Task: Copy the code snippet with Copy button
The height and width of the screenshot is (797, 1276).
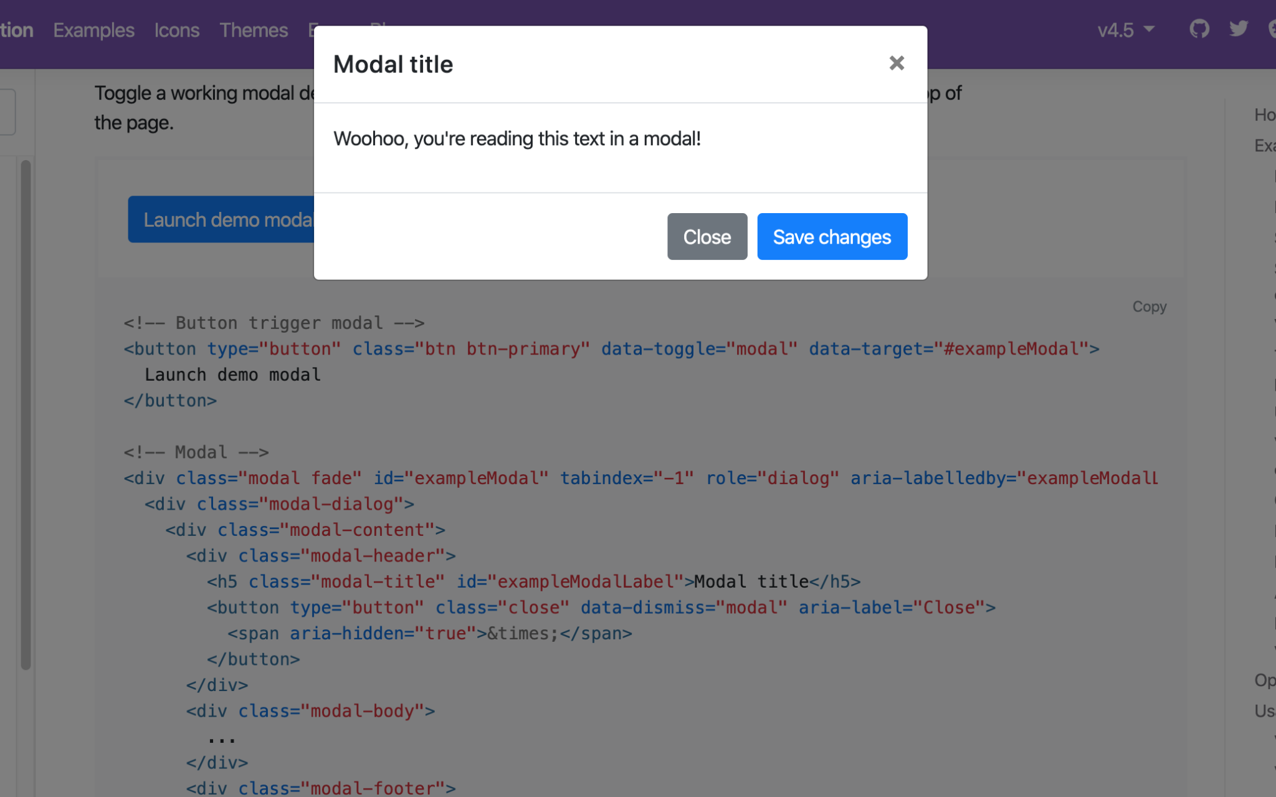Action: click(x=1149, y=307)
